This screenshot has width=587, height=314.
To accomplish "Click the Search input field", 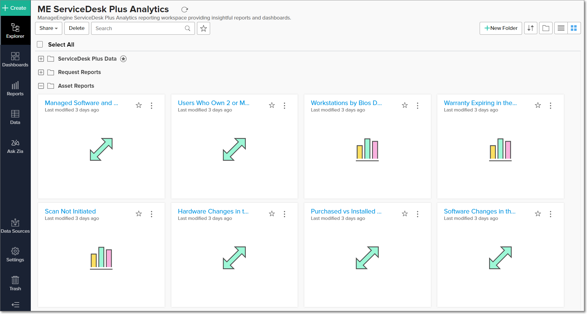I will click(x=139, y=28).
